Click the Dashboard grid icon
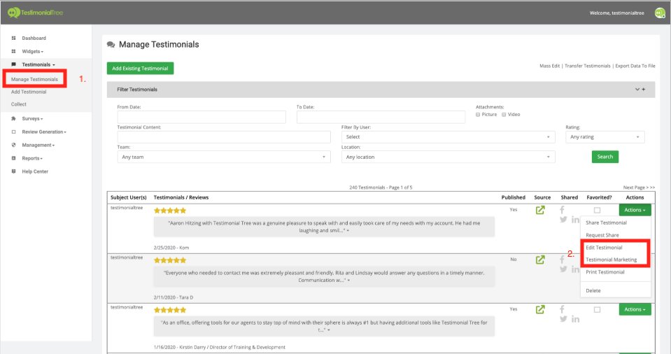Image resolution: width=671 pixels, height=354 pixels. point(13,38)
